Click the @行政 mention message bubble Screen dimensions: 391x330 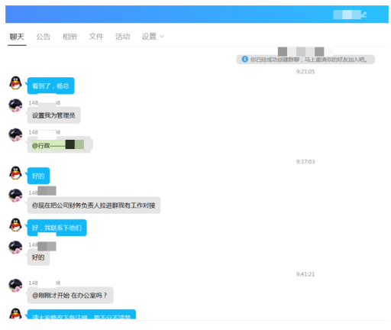(59, 144)
